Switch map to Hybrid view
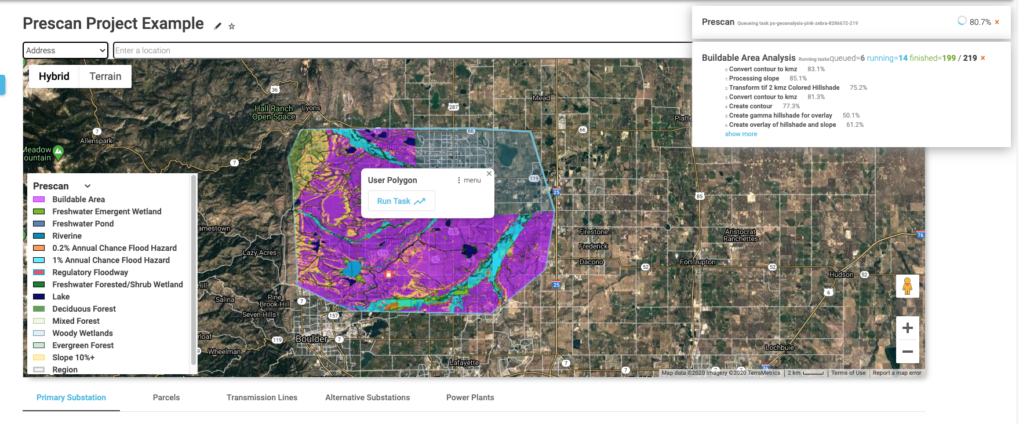The width and height of the screenshot is (1019, 424). point(54,76)
